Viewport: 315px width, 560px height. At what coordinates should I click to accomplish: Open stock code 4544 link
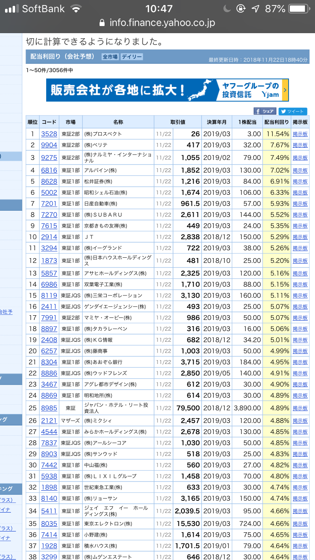pos(49,432)
